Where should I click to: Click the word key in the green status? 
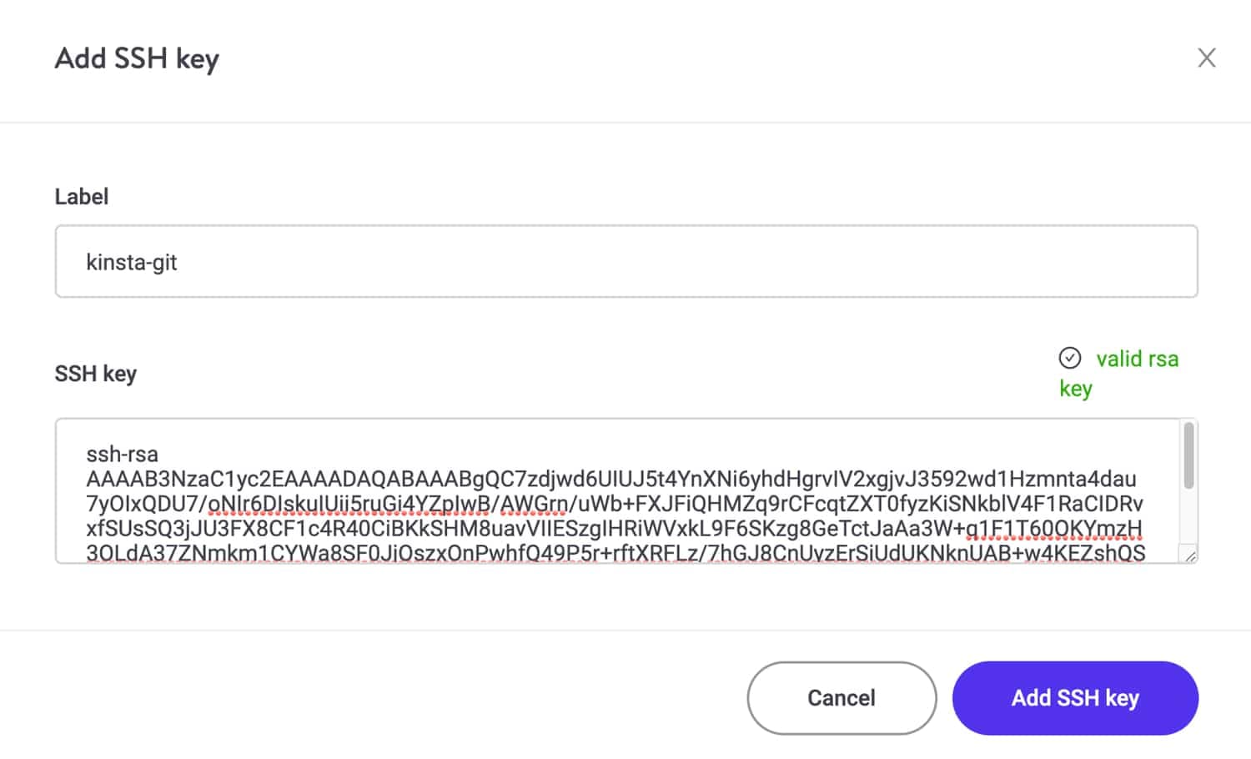coord(1075,389)
